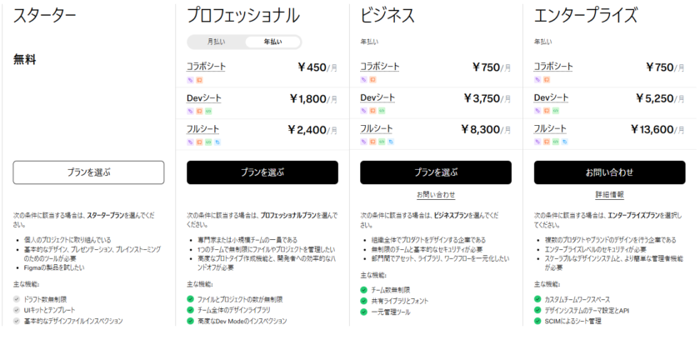Screen dimensions: 700x340
Task: Click blue Figma Design icon under Business フルシート
Action: pos(390,142)
